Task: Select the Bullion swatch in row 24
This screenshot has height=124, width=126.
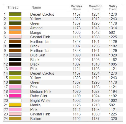Action: (x=15, y=118)
